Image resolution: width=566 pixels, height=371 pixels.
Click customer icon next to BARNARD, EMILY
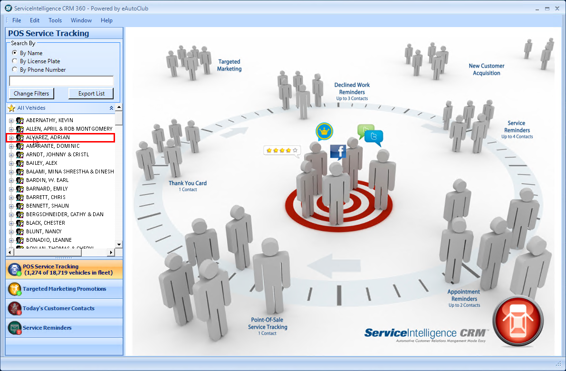click(x=20, y=189)
